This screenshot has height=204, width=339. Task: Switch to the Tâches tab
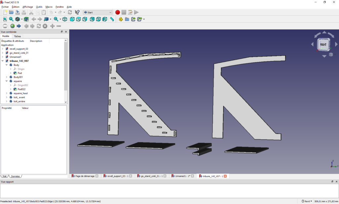point(17,36)
